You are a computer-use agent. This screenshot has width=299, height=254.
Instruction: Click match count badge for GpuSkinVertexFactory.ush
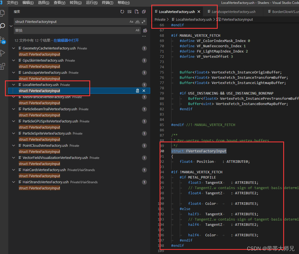pyautogui.click(x=144, y=61)
